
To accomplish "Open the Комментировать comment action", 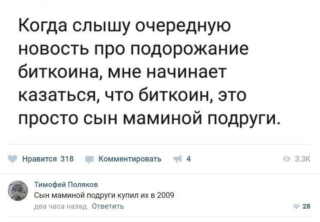I will pos(130,159).
